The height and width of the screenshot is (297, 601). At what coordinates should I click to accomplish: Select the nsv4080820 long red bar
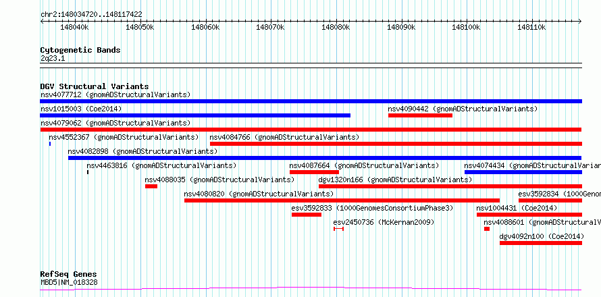(342, 200)
